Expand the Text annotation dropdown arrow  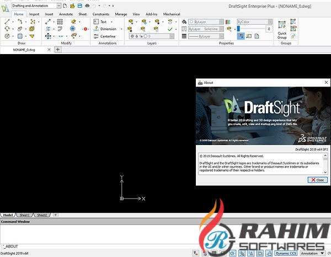111,22
